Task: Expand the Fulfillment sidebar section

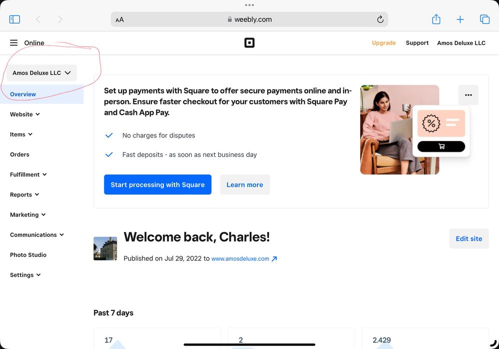Action: [x=28, y=174]
